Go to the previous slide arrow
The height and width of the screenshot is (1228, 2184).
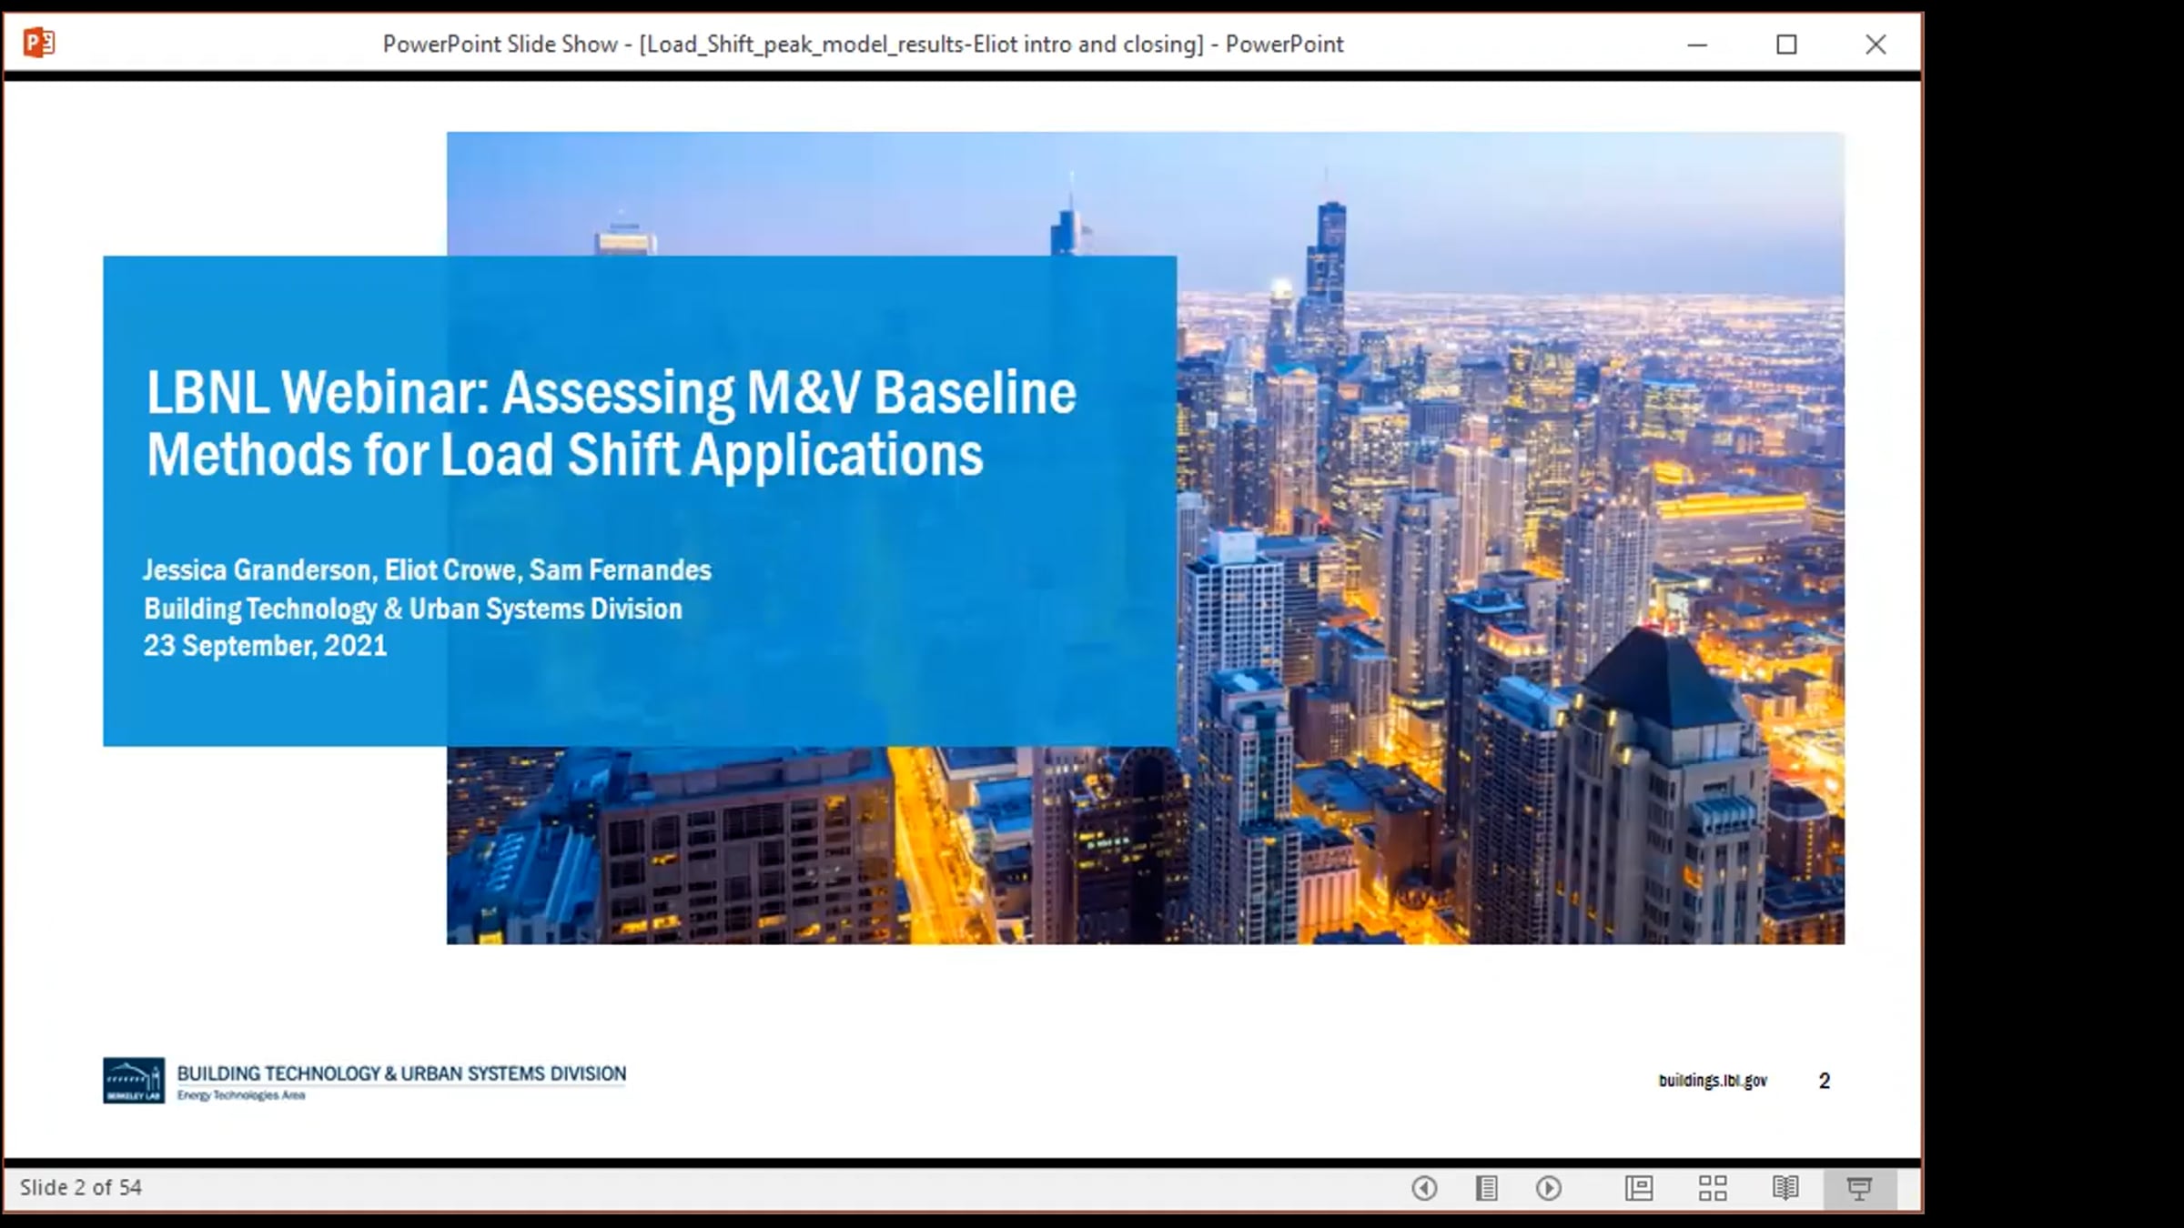click(1424, 1188)
